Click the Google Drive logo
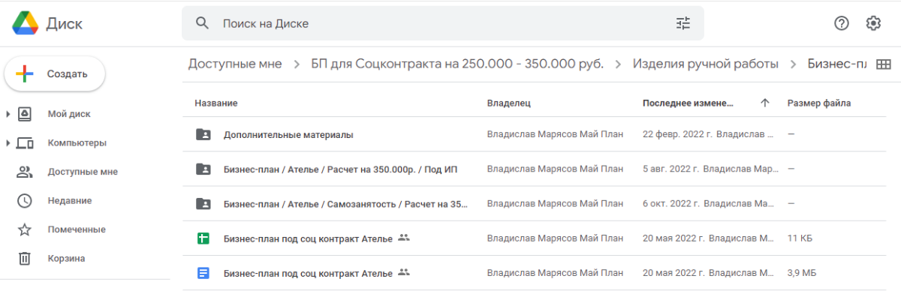Image resolution: width=901 pixels, height=294 pixels. 25,23
